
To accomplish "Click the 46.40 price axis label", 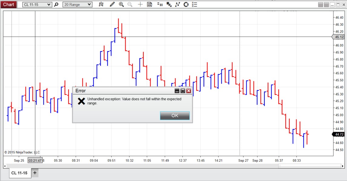I will point(339,18).
